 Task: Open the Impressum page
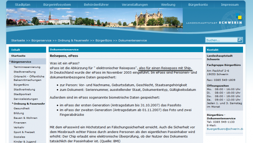230,5
